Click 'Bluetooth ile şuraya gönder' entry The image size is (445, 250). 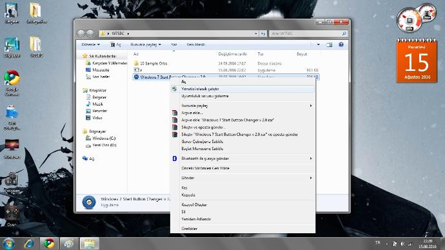pos(242,159)
